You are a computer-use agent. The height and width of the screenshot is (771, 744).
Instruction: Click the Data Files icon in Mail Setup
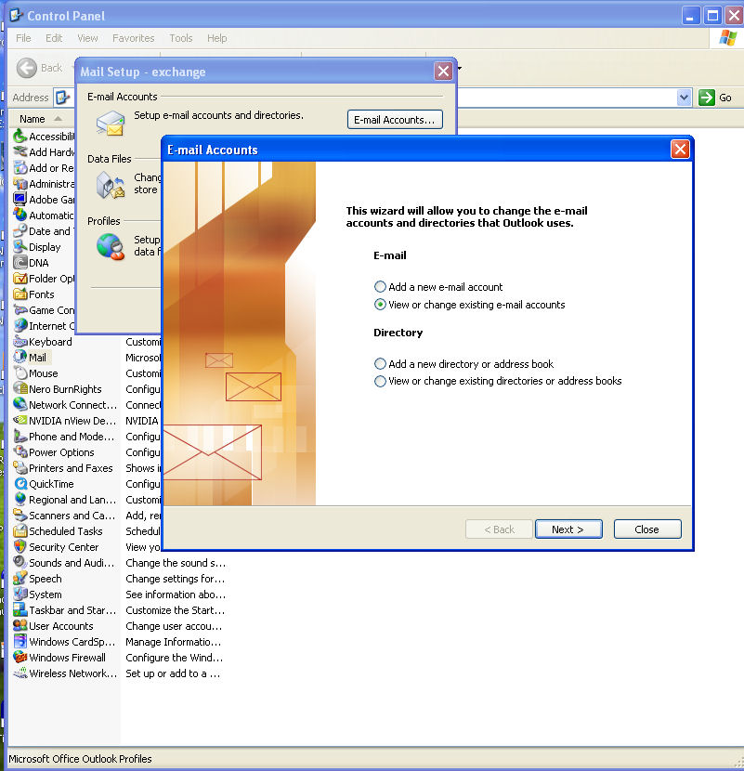[x=111, y=185]
